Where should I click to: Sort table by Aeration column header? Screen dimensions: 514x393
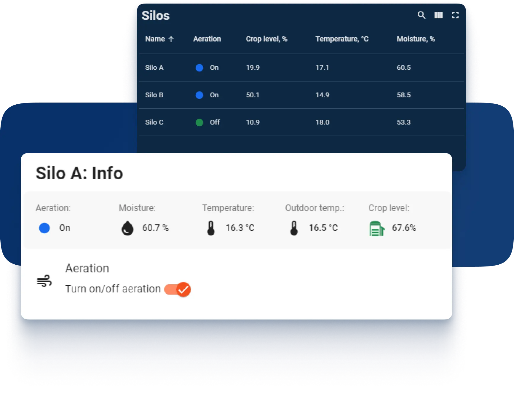click(x=207, y=39)
